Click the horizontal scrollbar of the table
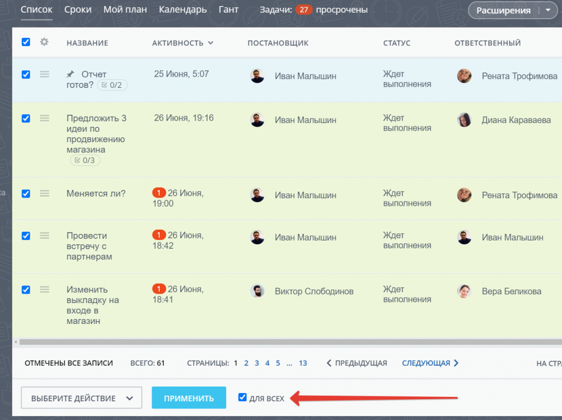562x420 pixels. pos(290,342)
